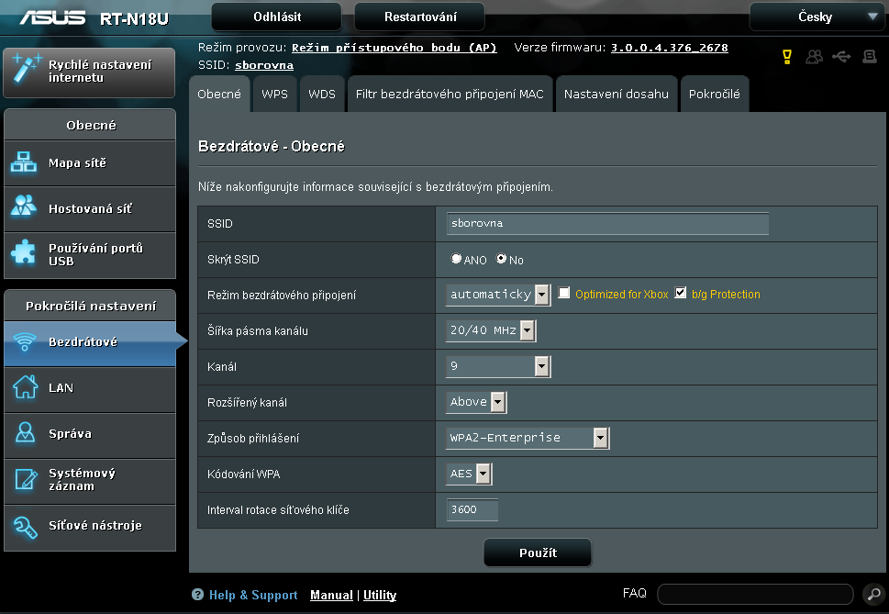Switch to the WPS tab

(274, 94)
